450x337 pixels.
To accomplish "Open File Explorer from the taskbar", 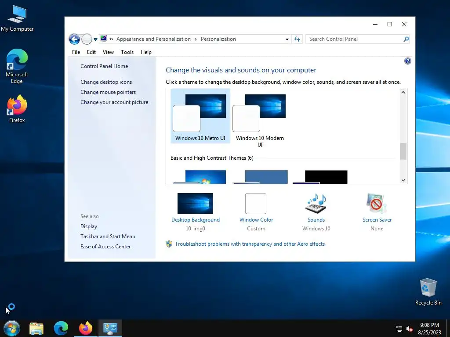I will tap(36, 328).
